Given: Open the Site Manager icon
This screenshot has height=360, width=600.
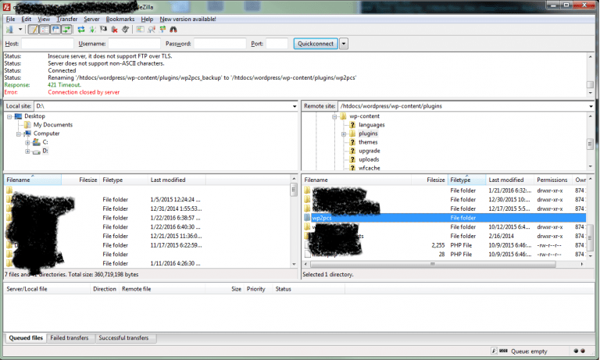Looking at the screenshot, I should pos(9,30).
